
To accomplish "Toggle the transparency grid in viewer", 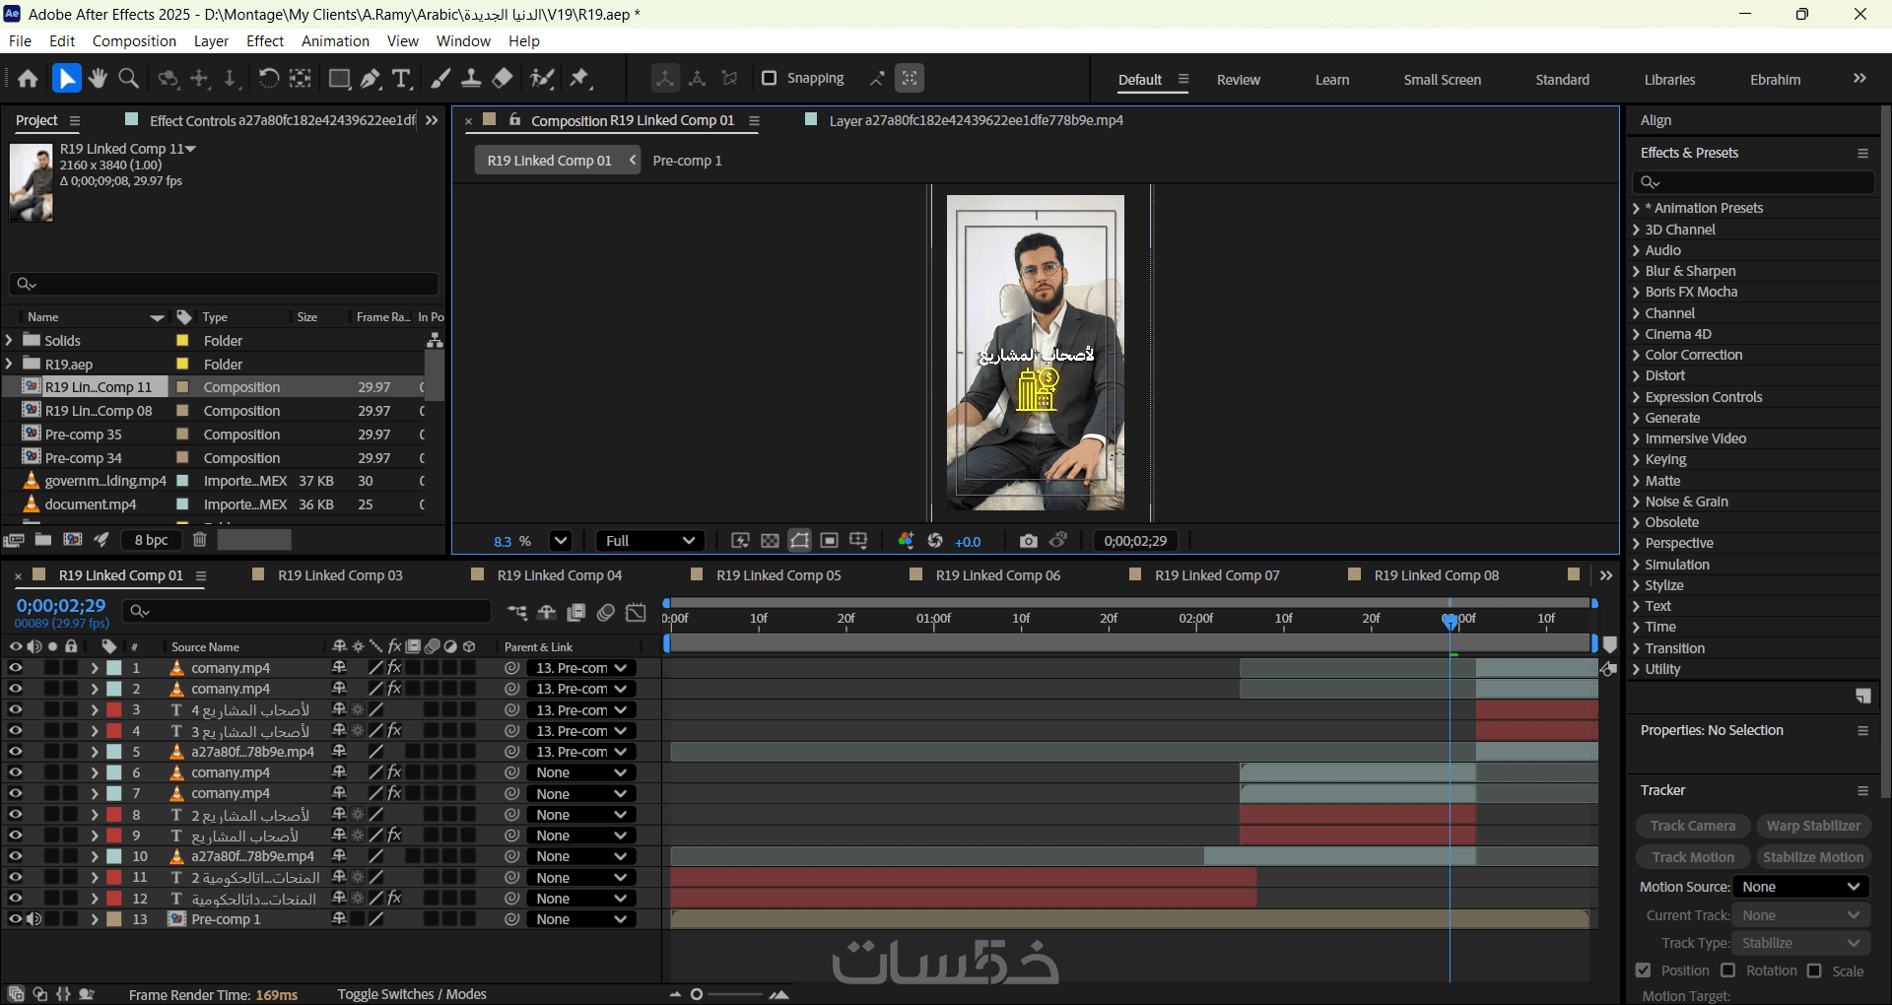I will point(770,541).
